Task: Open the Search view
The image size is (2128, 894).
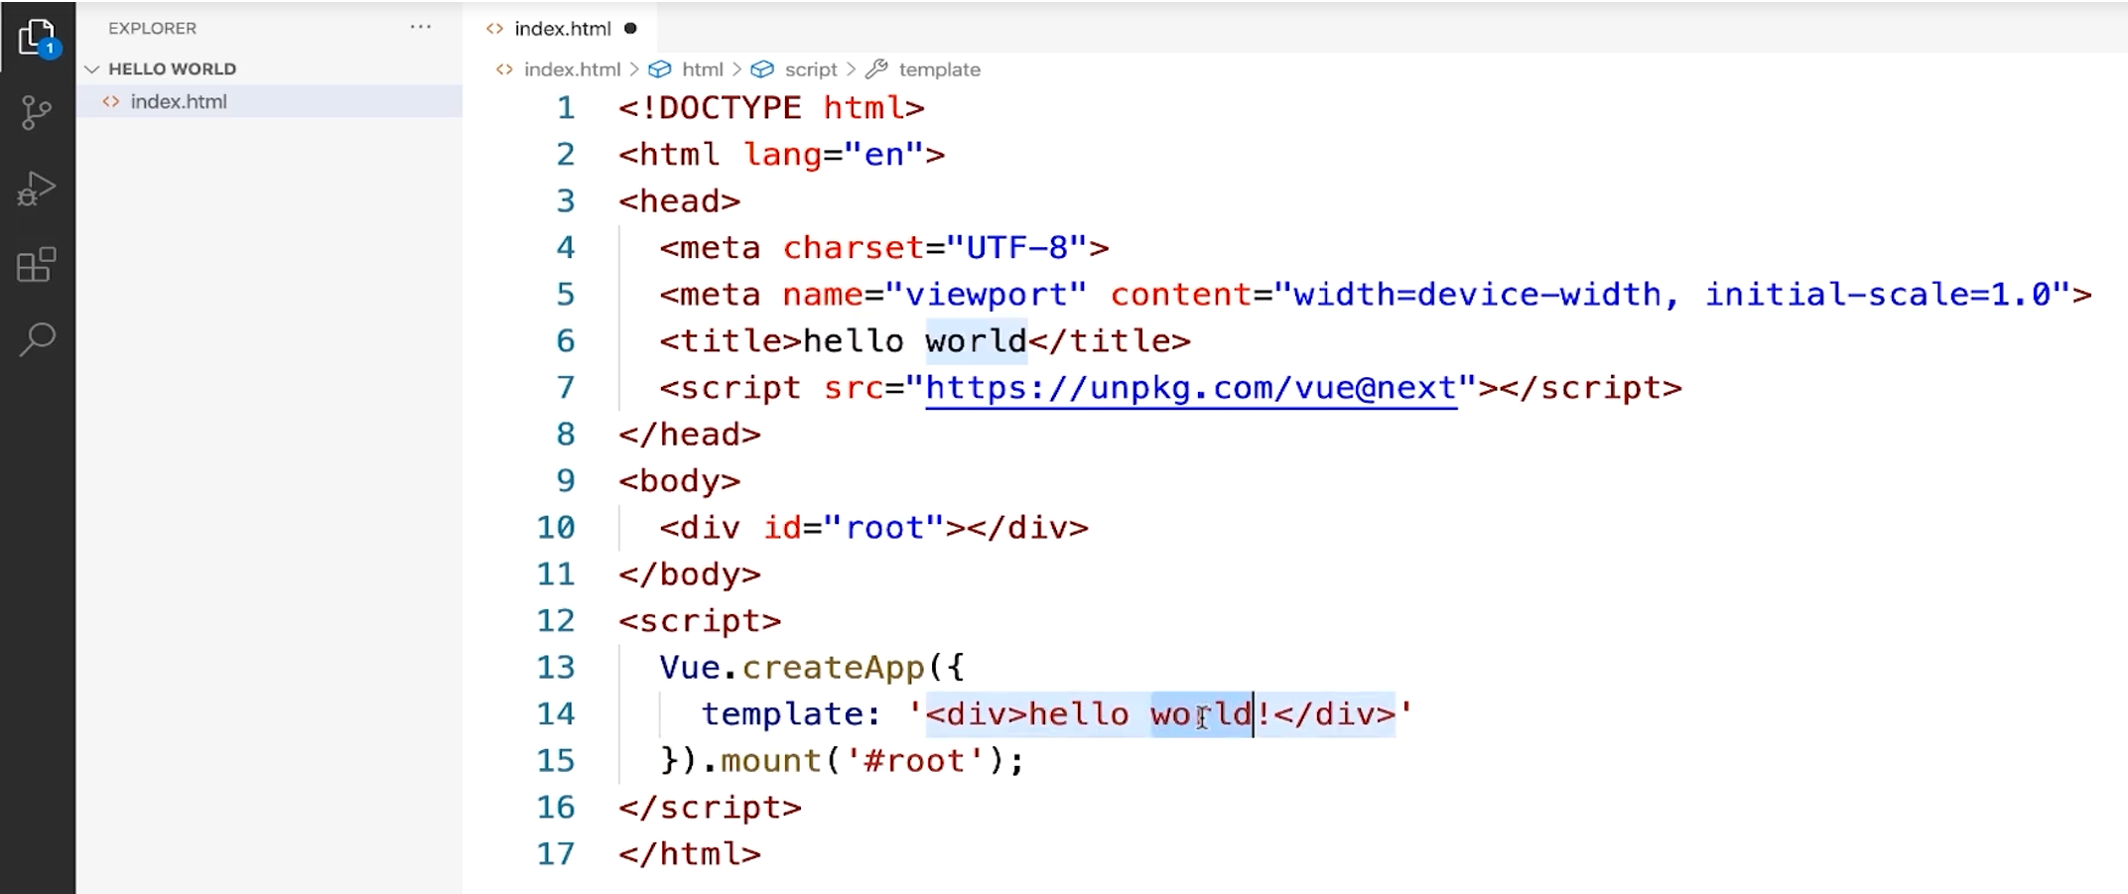Action: [x=37, y=339]
